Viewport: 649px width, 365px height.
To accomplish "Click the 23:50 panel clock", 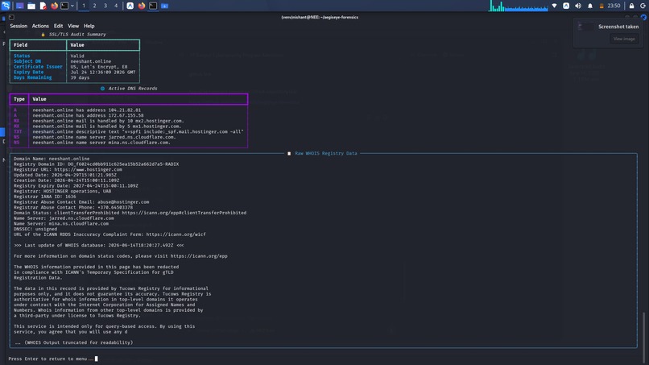I will 614,6.
